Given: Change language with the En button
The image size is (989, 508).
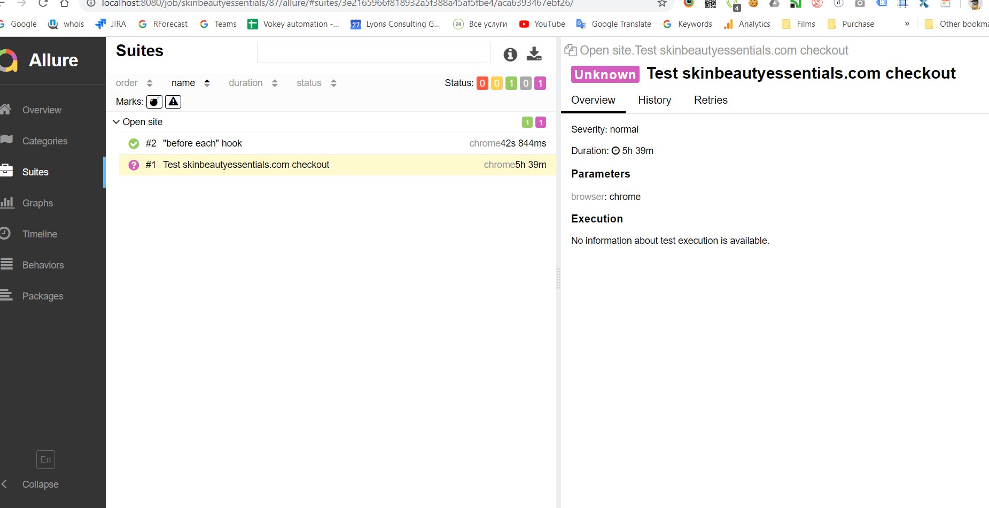Looking at the screenshot, I should pos(46,459).
